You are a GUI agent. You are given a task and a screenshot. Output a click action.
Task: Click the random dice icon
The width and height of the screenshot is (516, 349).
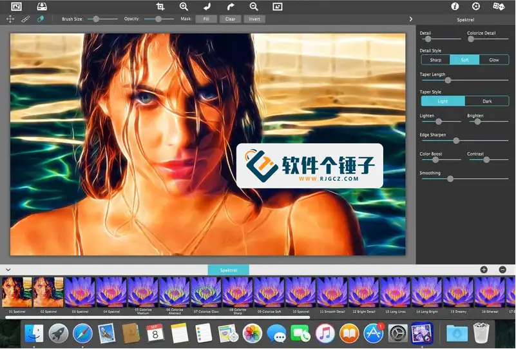pyautogui.click(x=499, y=6)
